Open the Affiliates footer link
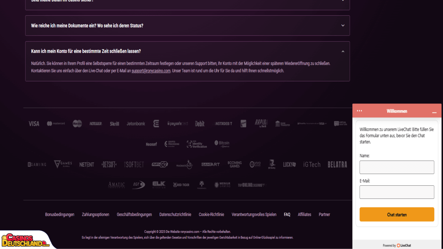 click(305, 215)
